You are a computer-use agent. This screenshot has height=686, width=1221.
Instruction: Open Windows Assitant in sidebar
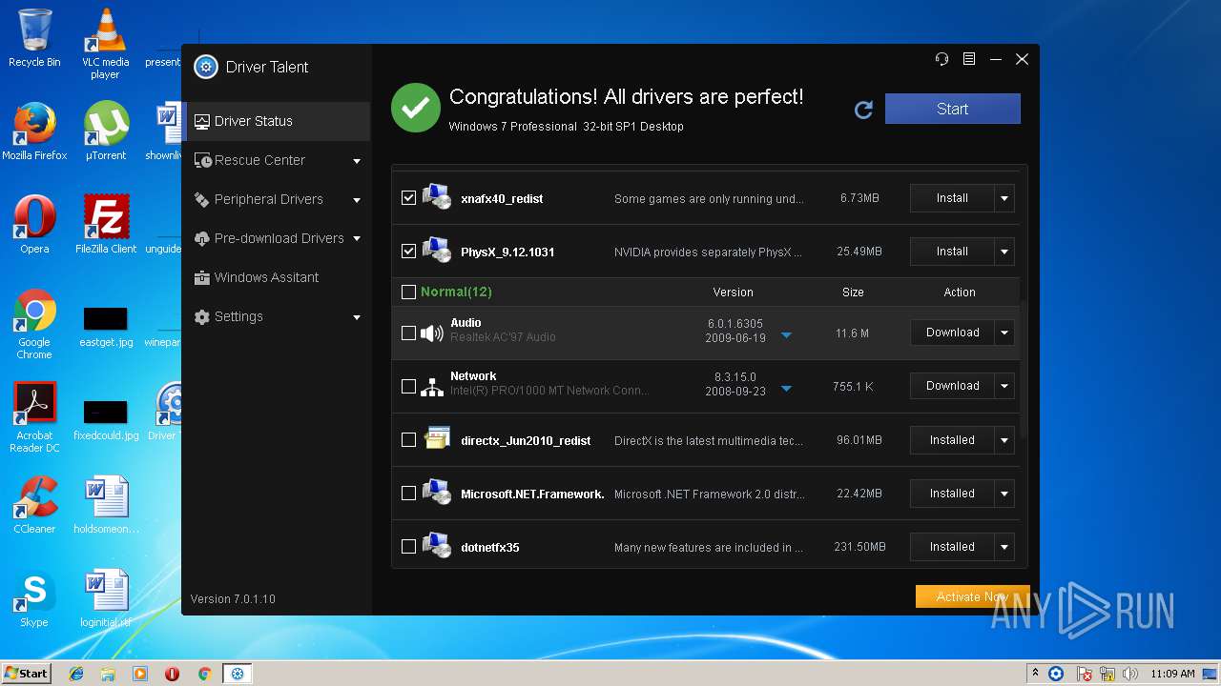(277, 277)
